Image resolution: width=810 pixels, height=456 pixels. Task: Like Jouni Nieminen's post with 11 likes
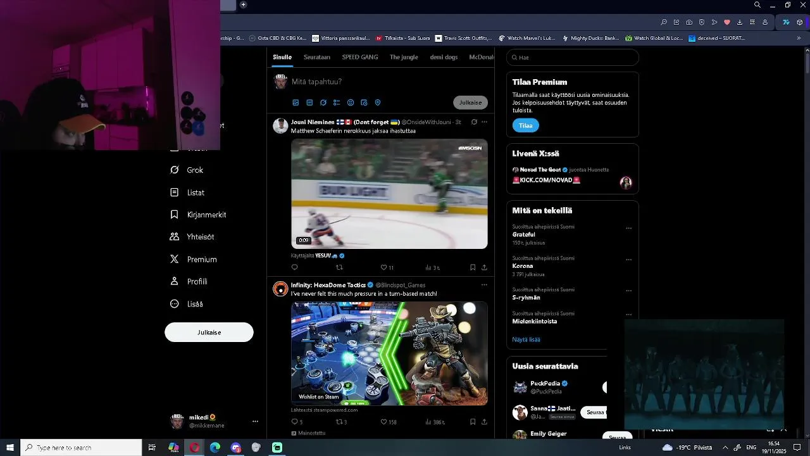tap(387, 267)
